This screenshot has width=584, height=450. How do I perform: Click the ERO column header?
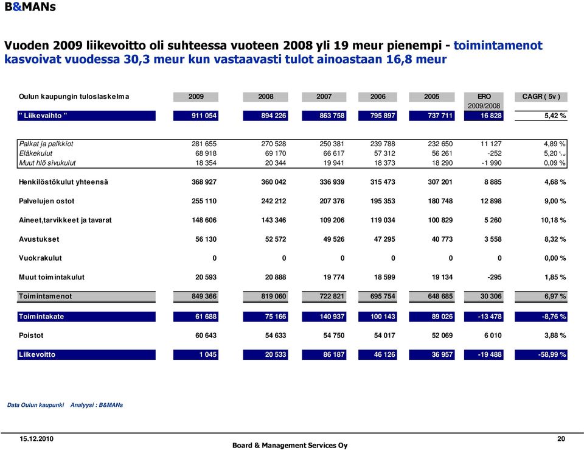[484, 97]
